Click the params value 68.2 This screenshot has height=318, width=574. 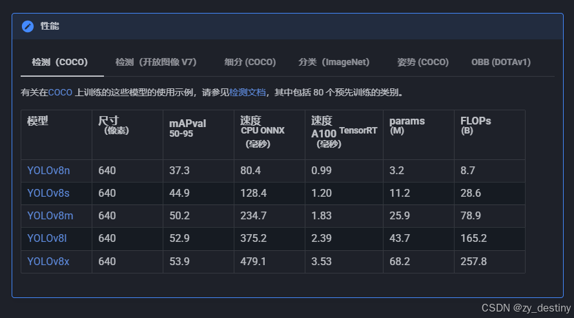pos(400,262)
